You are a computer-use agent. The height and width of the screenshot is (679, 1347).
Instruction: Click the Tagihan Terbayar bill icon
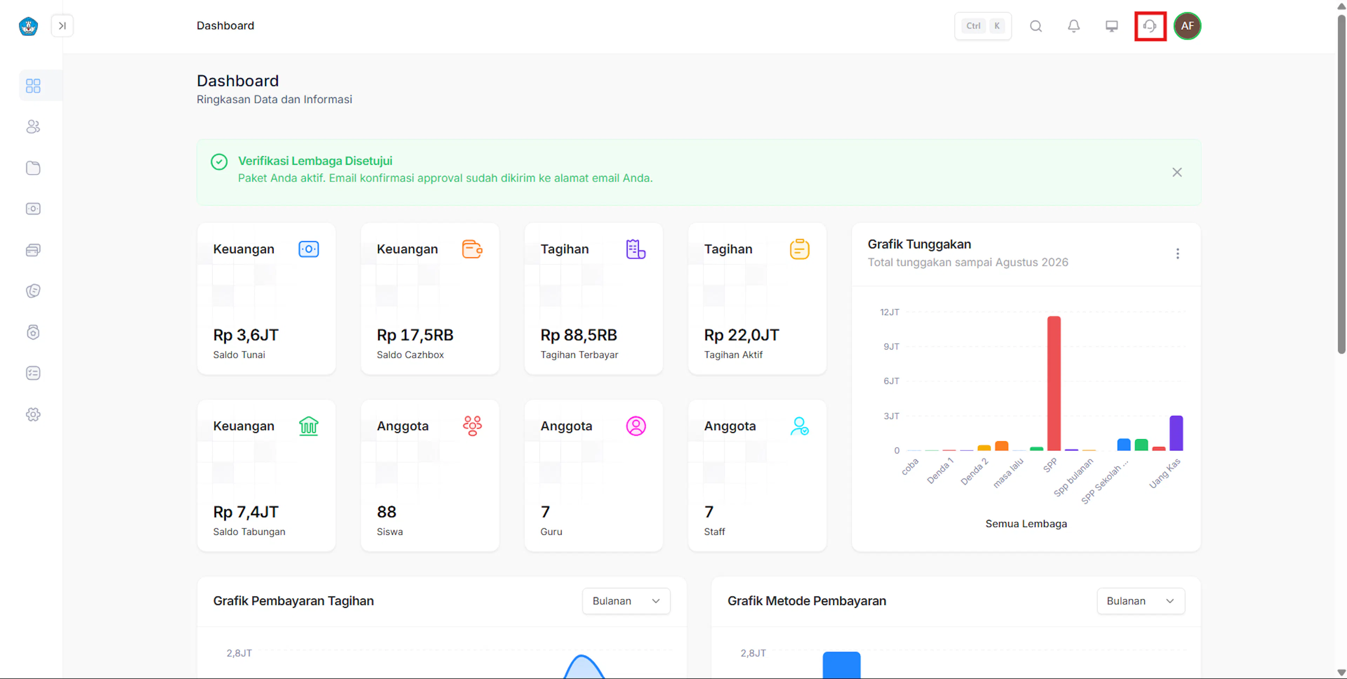(x=636, y=249)
